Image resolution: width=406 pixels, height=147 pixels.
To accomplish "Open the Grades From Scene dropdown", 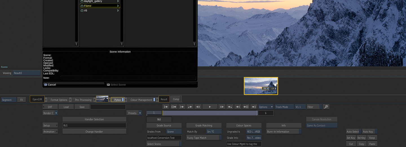I will pos(174,132).
